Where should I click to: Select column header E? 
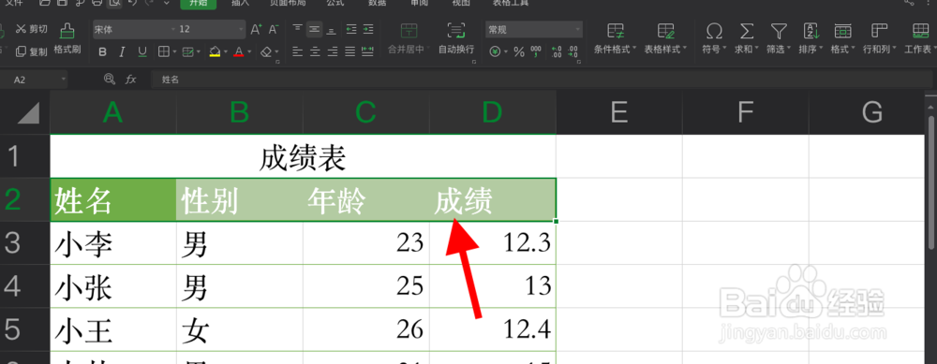(619, 112)
